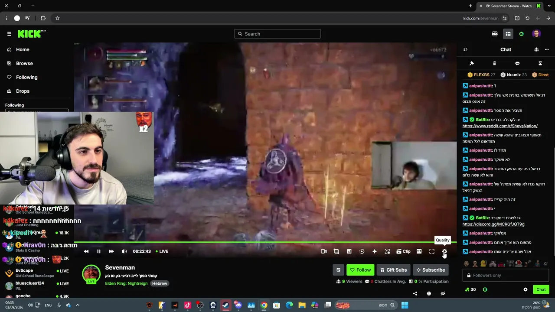Open the discord.gg link in chat
Screen dimensions: 555x312
(493, 224)
